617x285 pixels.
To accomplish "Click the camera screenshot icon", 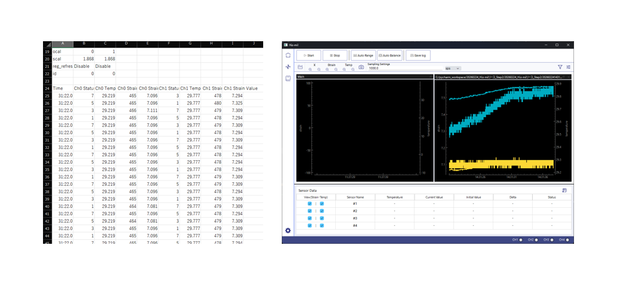I will pyautogui.click(x=361, y=67).
